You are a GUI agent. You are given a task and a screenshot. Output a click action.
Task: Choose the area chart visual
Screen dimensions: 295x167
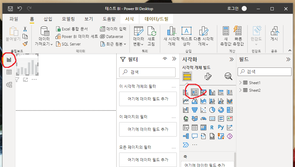tap(195, 101)
